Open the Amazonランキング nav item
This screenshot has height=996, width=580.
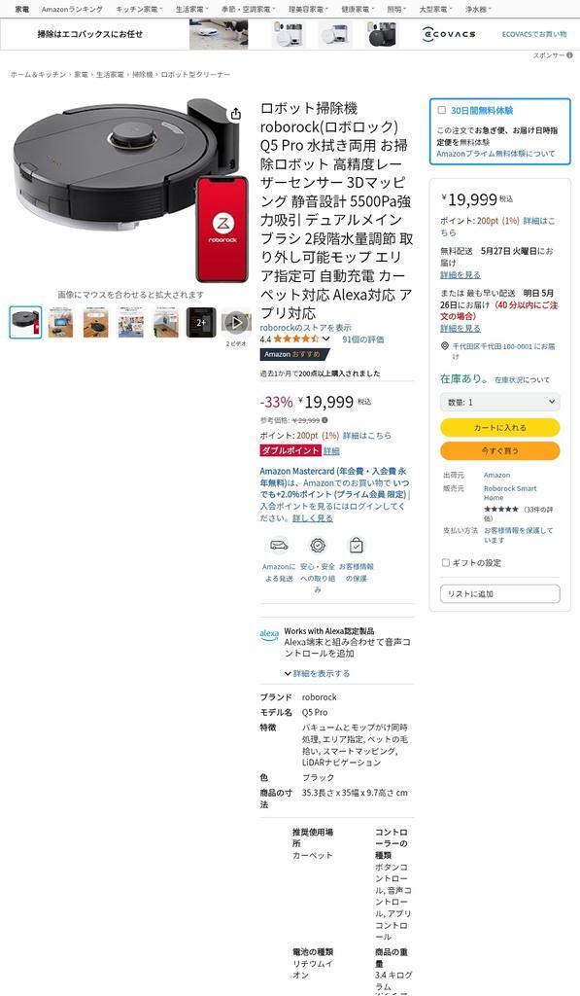pos(72,10)
